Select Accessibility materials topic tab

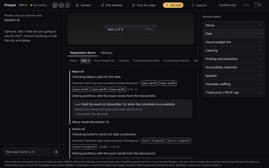[x=177, y=61]
